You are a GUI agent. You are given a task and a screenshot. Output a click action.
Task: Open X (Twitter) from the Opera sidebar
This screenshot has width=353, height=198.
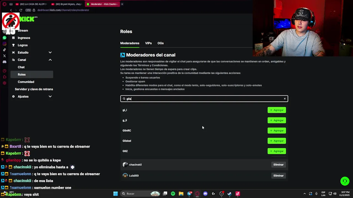point(4,56)
